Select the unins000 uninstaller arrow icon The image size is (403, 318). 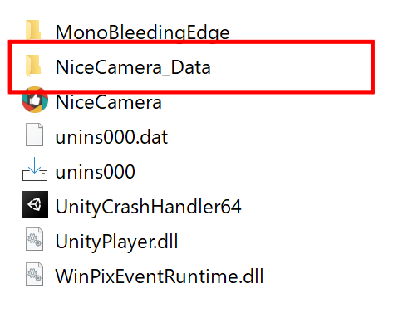[35, 169]
